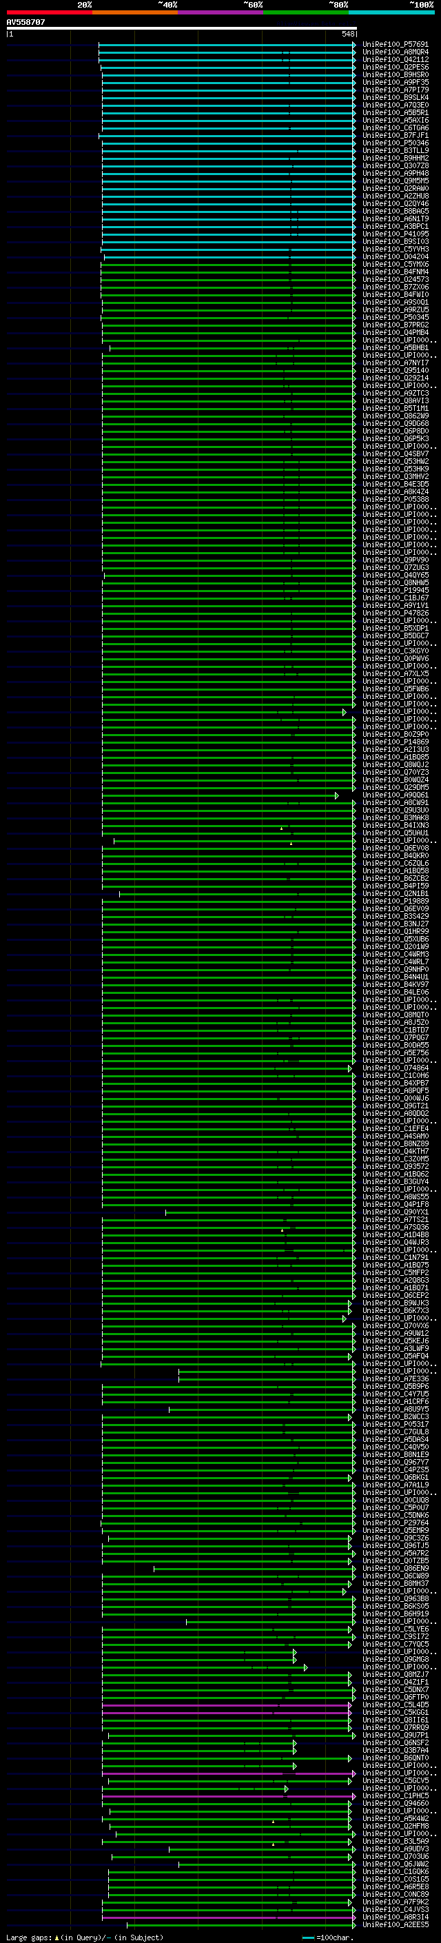Click the white query length bar

pos(181,28)
